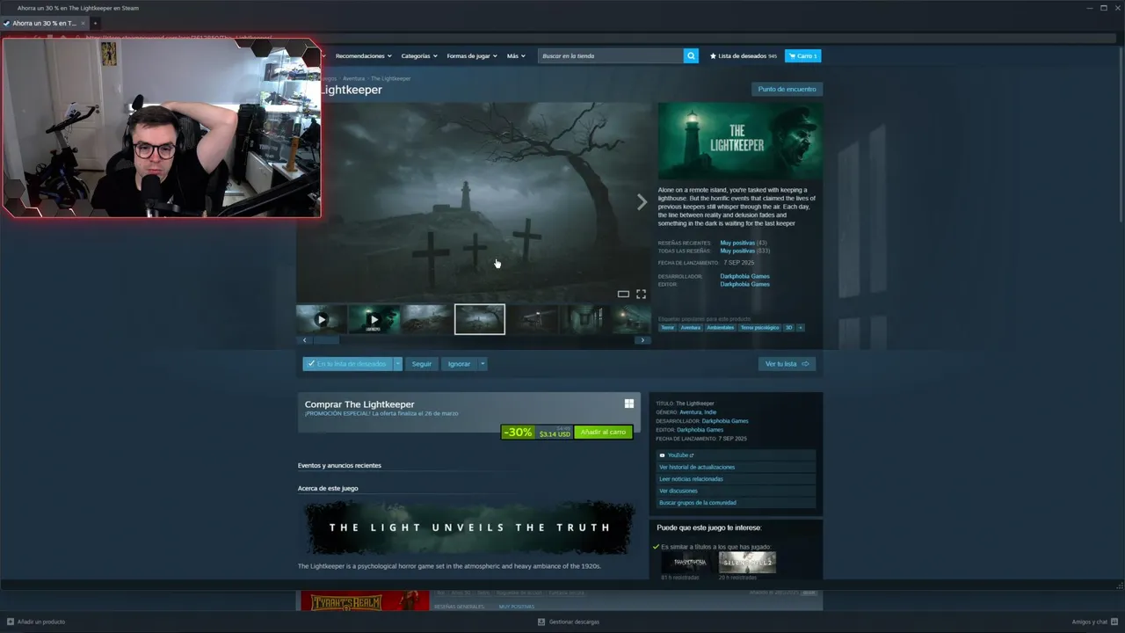Open 'Ver historial de actualizaciones'
Viewport: 1125px width, 633px height.
click(x=737, y=467)
